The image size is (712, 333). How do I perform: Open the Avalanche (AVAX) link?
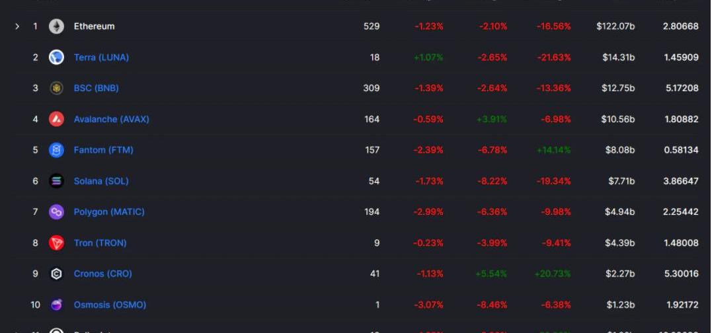click(x=111, y=119)
